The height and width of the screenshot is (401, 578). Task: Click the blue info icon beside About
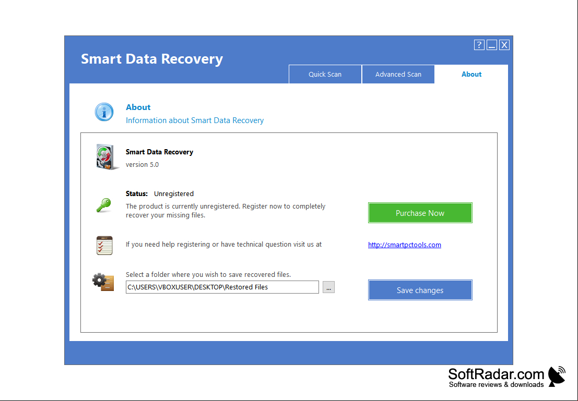click(x=104, y=112)
